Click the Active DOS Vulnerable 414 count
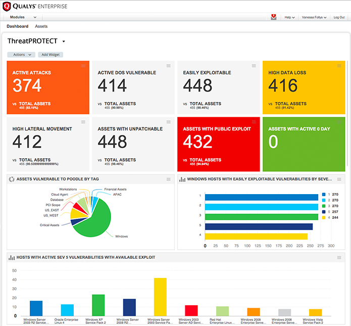Screen dimensions: 351x326 (x=113, y=85)
